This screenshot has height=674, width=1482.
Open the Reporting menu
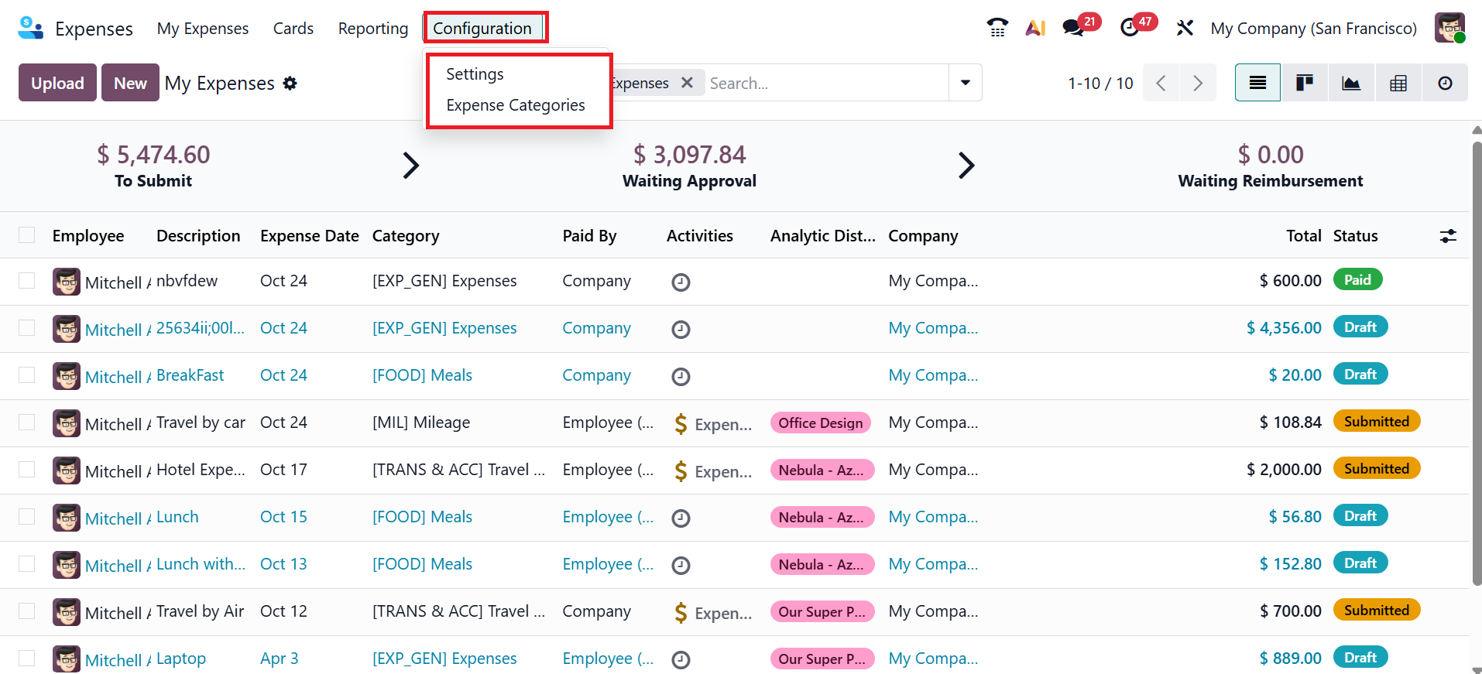click(x=372, y=29)
